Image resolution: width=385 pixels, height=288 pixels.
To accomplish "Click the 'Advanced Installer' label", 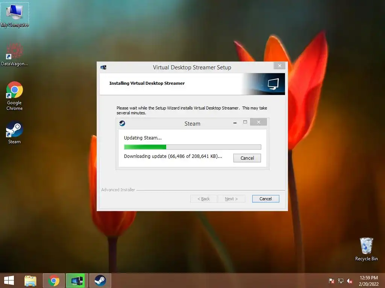I will coord(118,190).
